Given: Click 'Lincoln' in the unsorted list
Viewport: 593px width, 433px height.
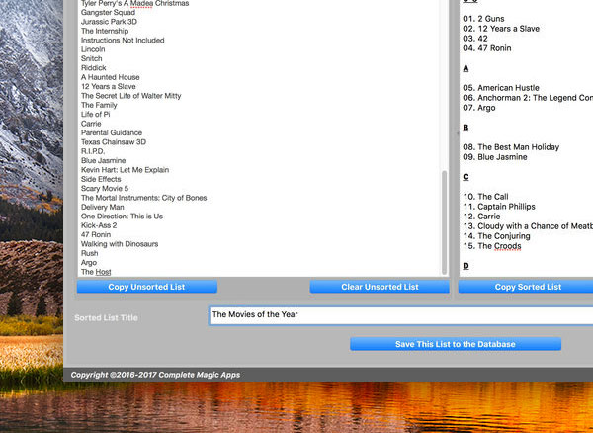Looking at the screenshot, I should coord(93,49).
